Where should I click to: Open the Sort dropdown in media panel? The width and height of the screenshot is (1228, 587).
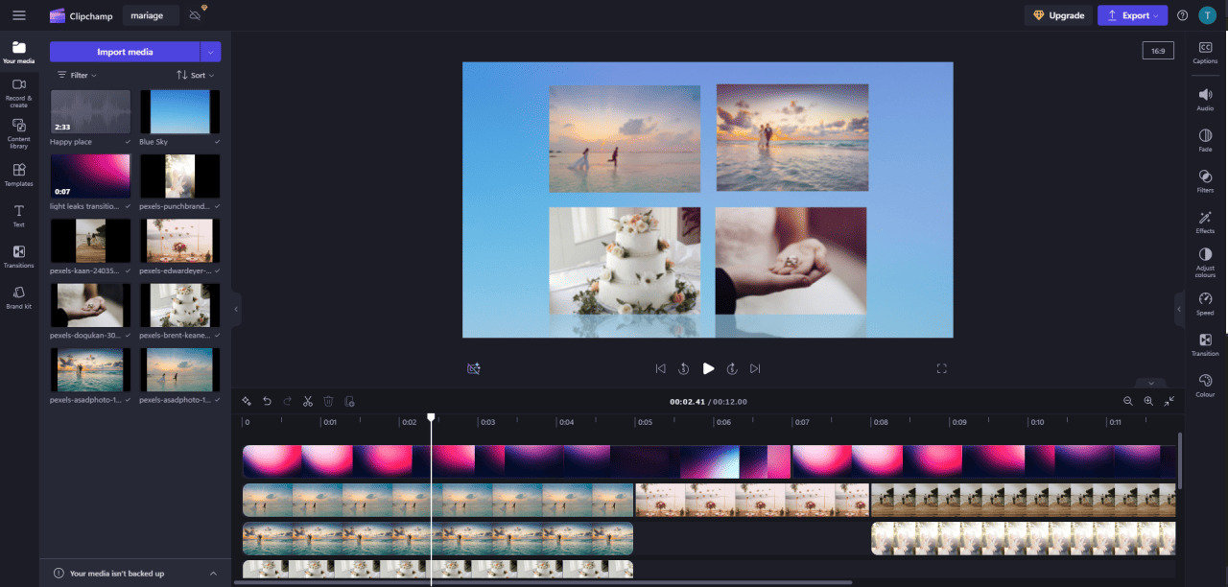[195, 75]
